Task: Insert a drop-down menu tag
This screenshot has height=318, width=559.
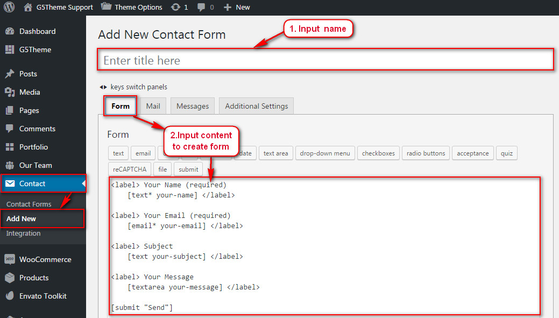Action: [325, 153]
